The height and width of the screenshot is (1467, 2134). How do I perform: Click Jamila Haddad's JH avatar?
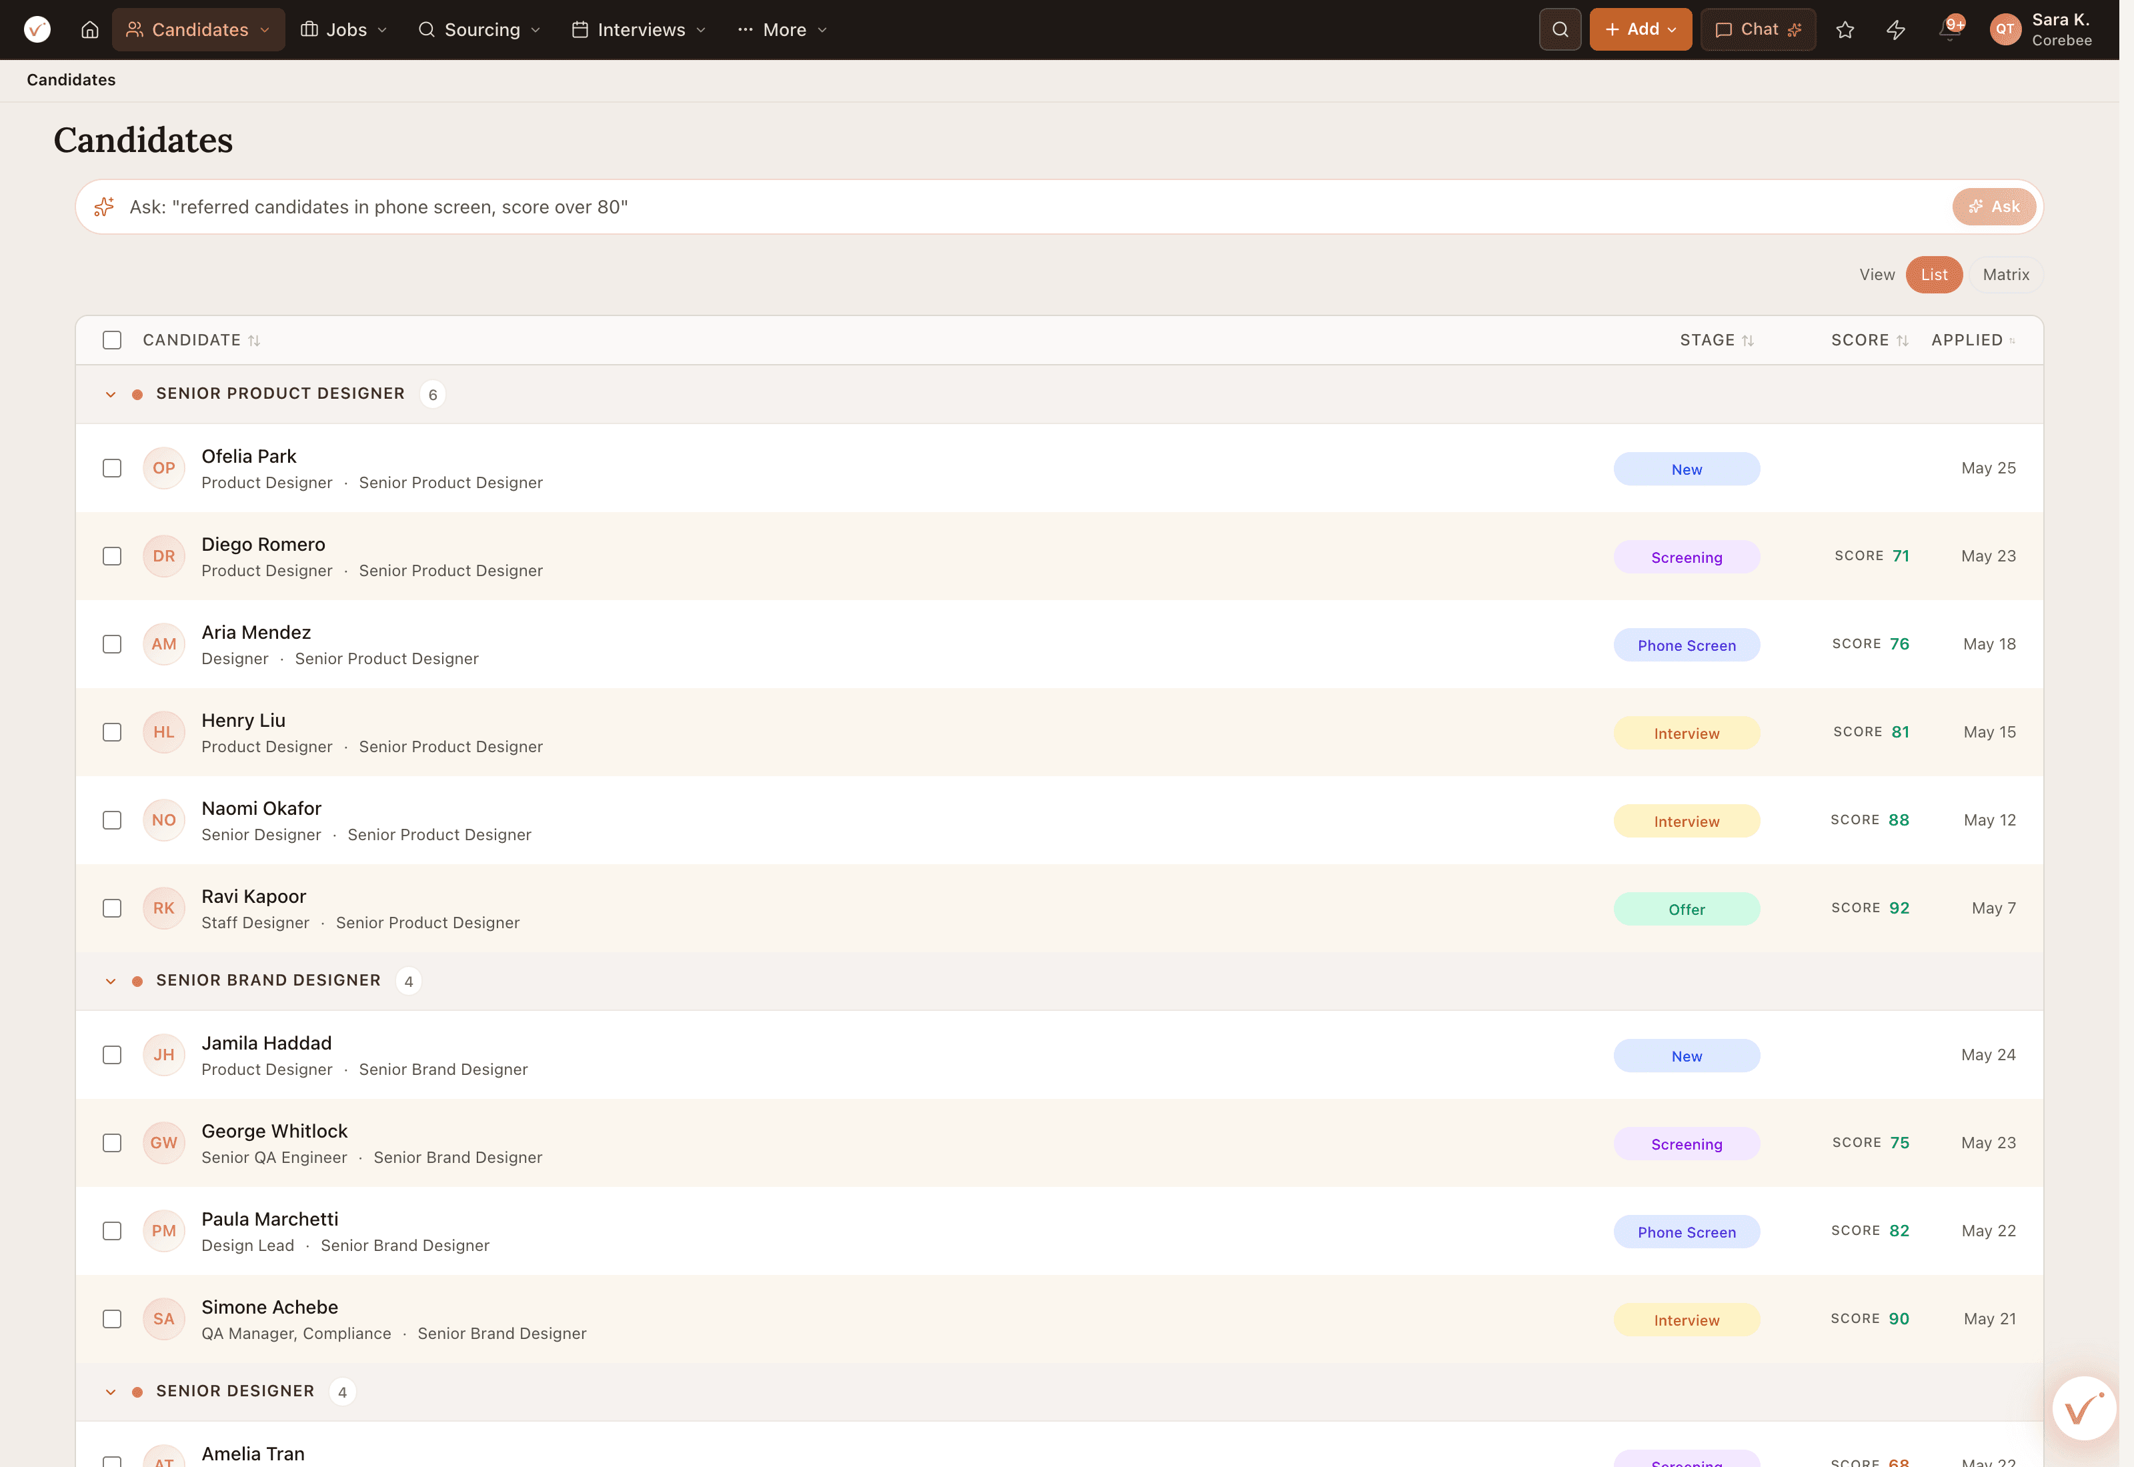point(163,1055)
